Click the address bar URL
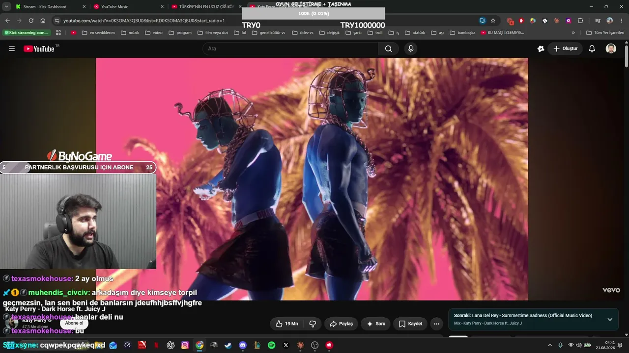This screenshot has width=629, height=353. point(144,21)
